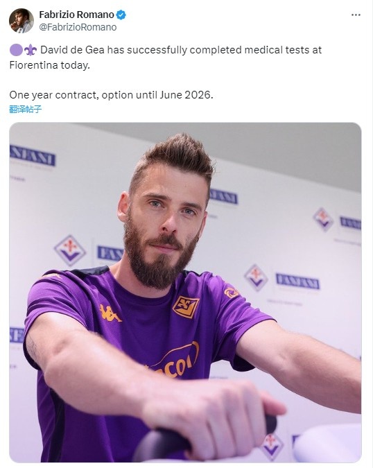The height and width of the screenshot is (468, 373).
Task: Open Fabrizio Romano's profile avatar
Action: (x=21, y=21)
